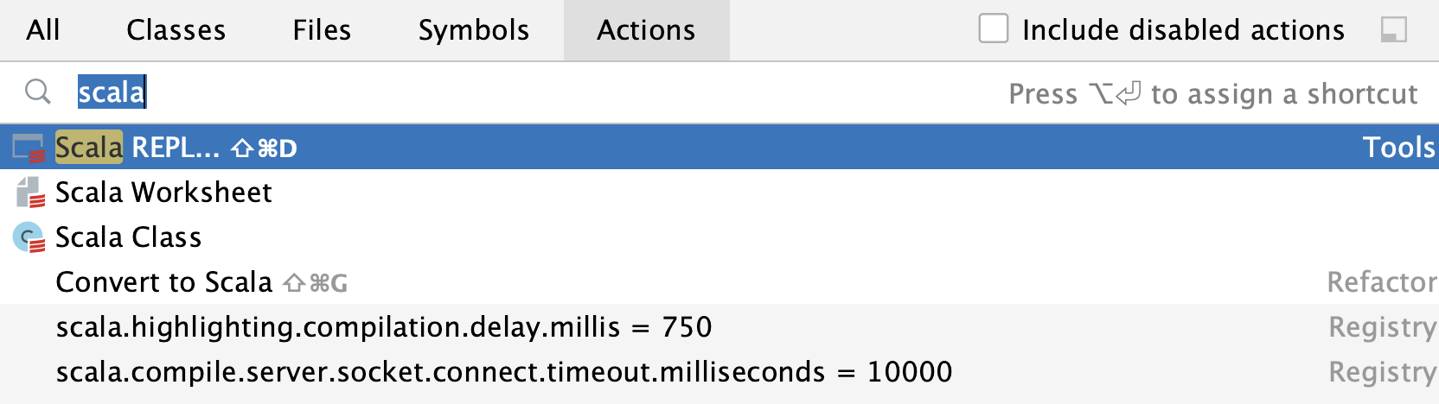Click the Tools group label

[1399, 148]
